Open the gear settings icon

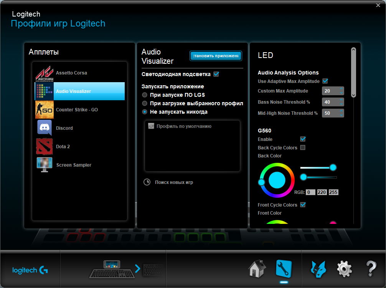click(x=345, y=269)
